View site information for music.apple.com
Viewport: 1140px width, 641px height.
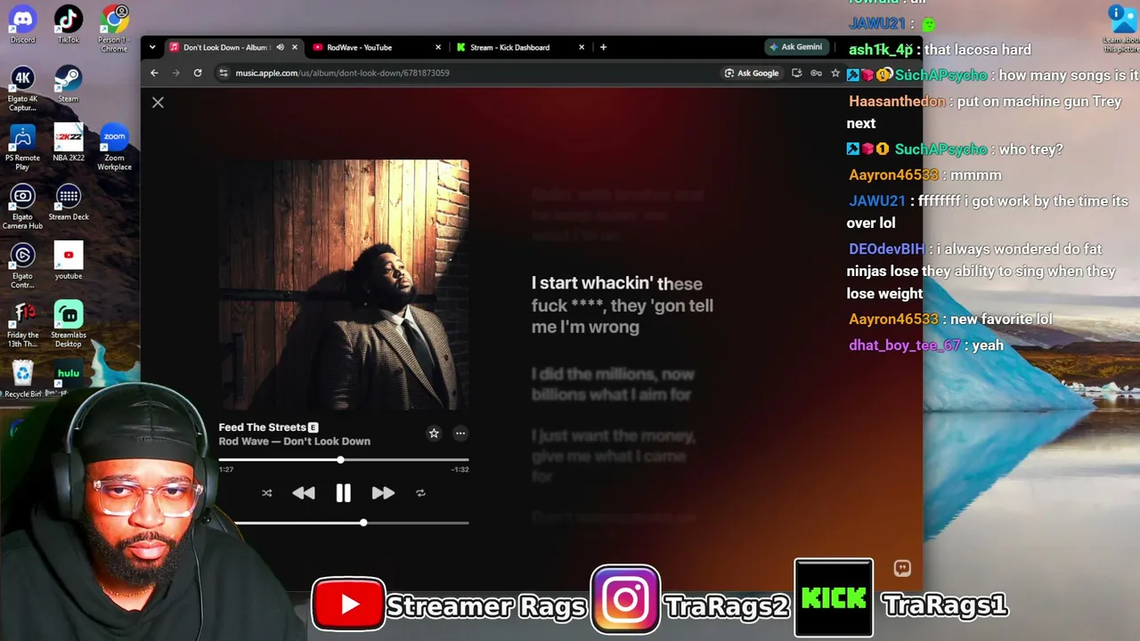pos(224,73)
